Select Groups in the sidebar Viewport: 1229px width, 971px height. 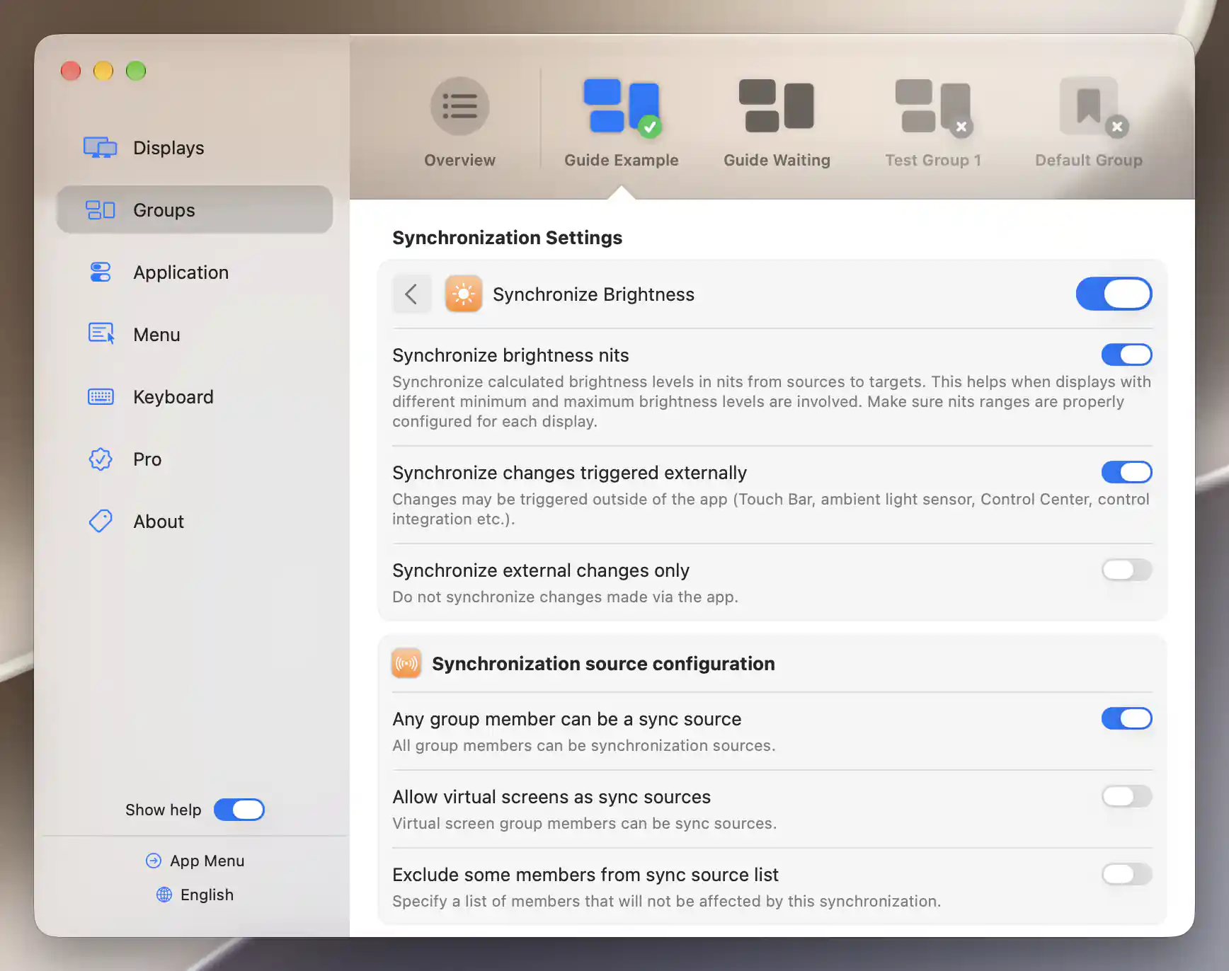point(195,210)
